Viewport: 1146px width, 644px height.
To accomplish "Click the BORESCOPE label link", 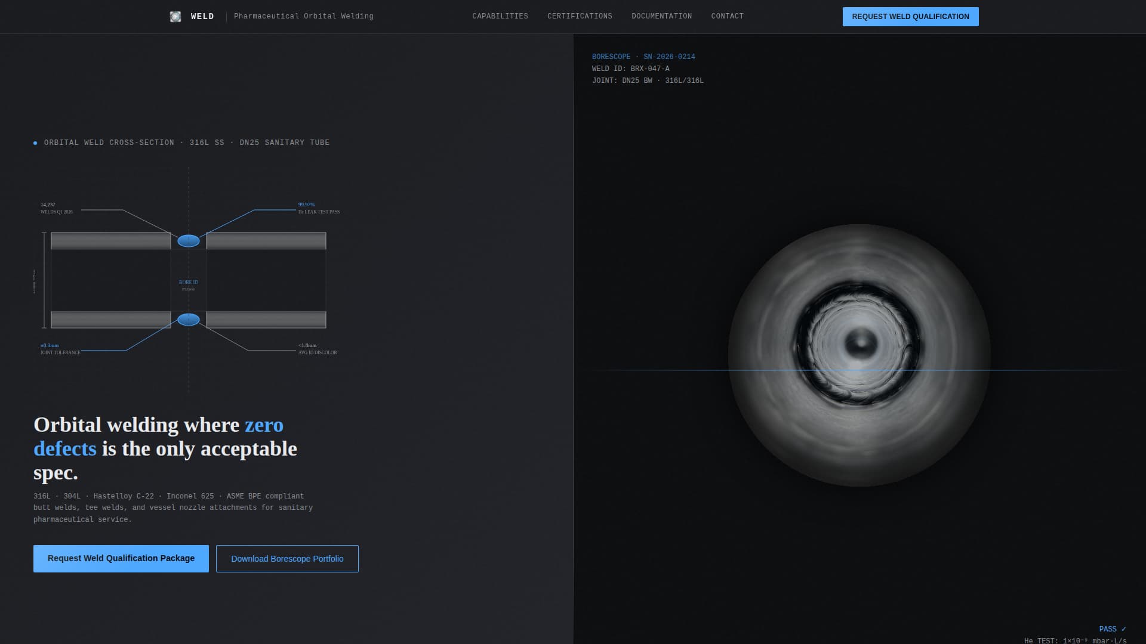I will click(x=611, y=56).
